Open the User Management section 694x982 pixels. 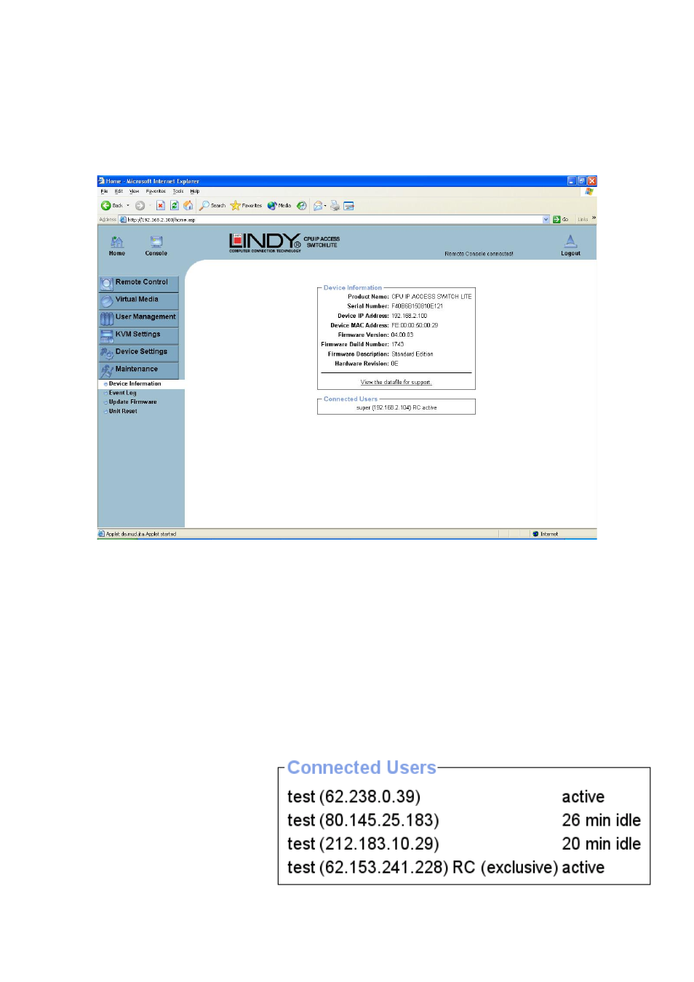point(138,317)
